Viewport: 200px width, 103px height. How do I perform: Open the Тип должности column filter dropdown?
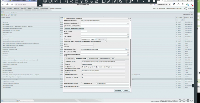pyautogui.click(x=182, y=20)
